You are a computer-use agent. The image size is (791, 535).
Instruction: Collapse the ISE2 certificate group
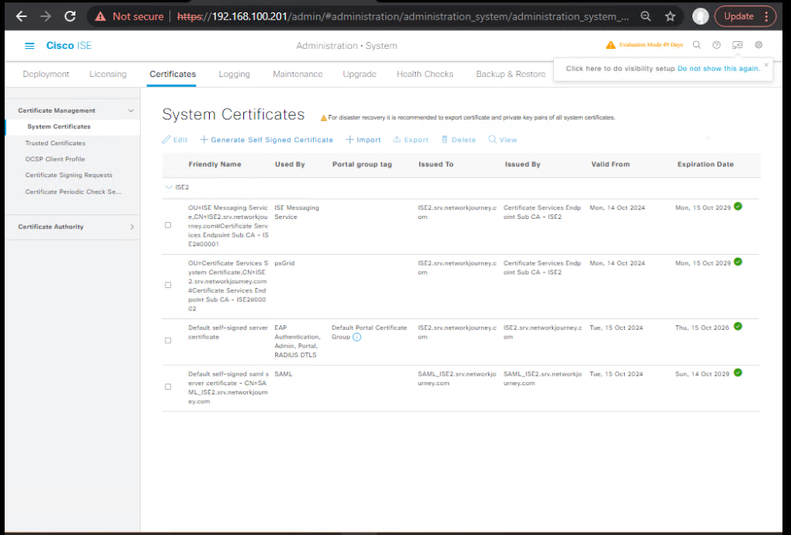(169, 187)
